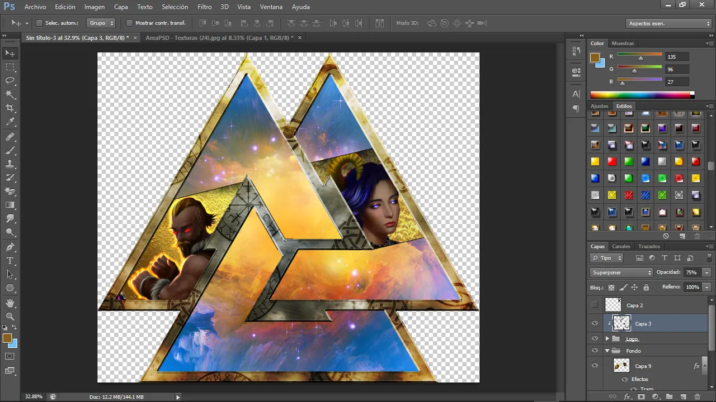
Task: Open the fx layer style menu in the Capas footer
Action: (627, 397)
